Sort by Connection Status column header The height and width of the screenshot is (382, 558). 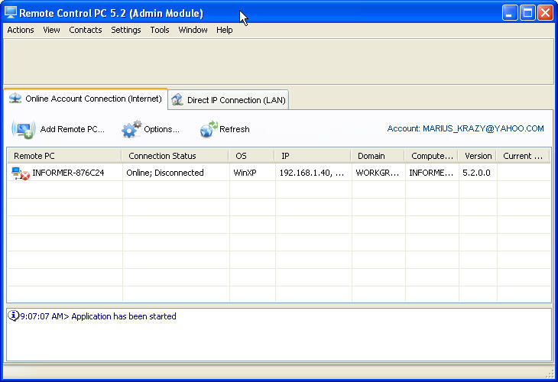(175, 156)
